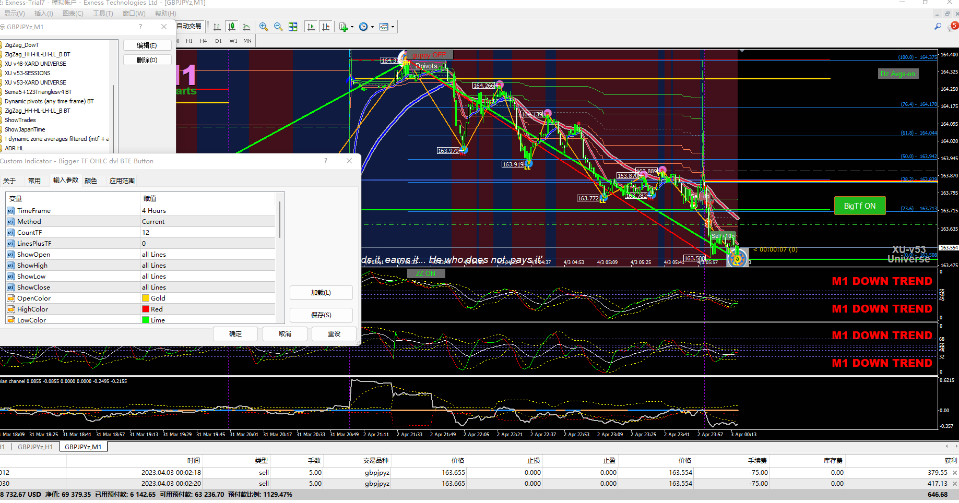Zoom in on the chart
The width and height of the screenshot is (959, 503).
pyautogui.click(x=264, y=27)
